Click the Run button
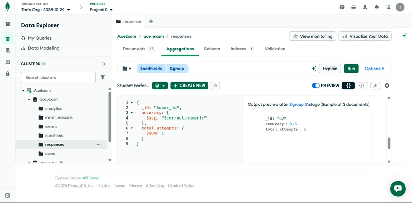 click(351, 69)
